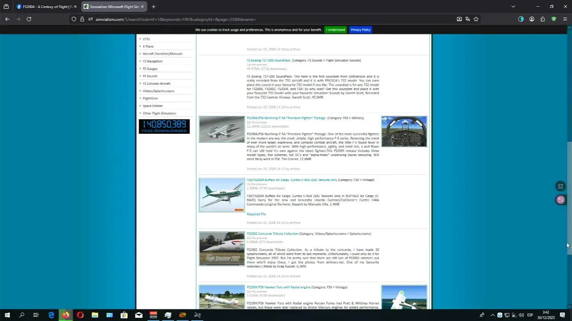Open FlightGear category
Screen dimensions: 572x321
[150, 99]
